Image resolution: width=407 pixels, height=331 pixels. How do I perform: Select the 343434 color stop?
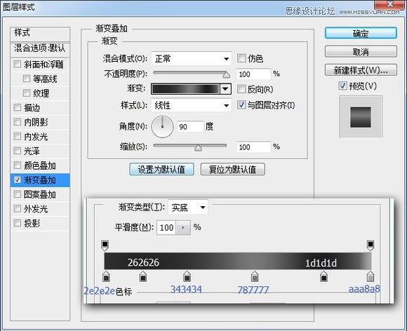tap(187, 277)
